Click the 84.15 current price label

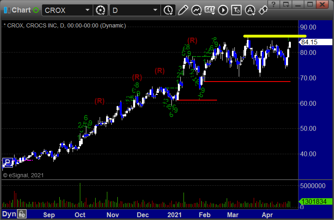(x=316, y=42)
